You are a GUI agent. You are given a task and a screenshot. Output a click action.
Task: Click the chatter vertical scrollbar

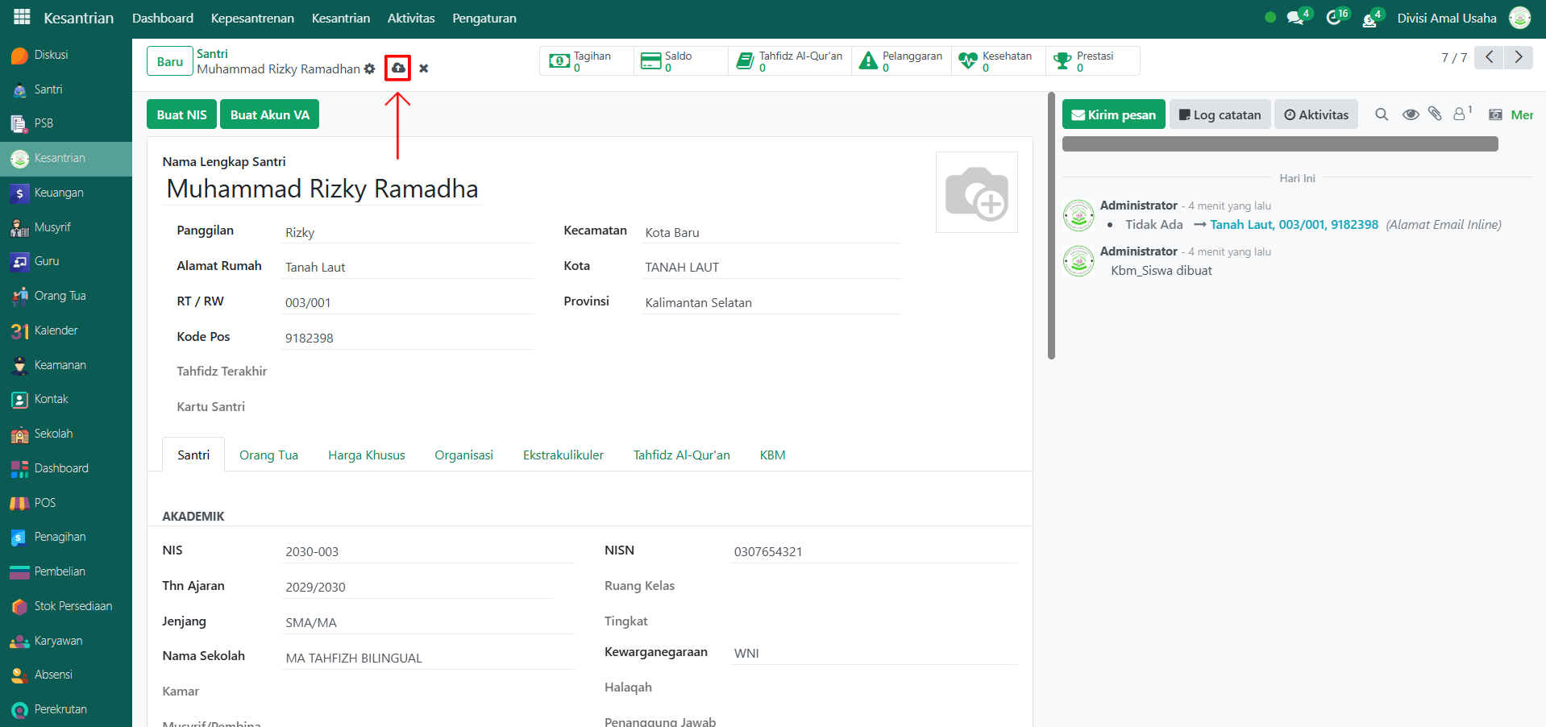(1051, 226)
